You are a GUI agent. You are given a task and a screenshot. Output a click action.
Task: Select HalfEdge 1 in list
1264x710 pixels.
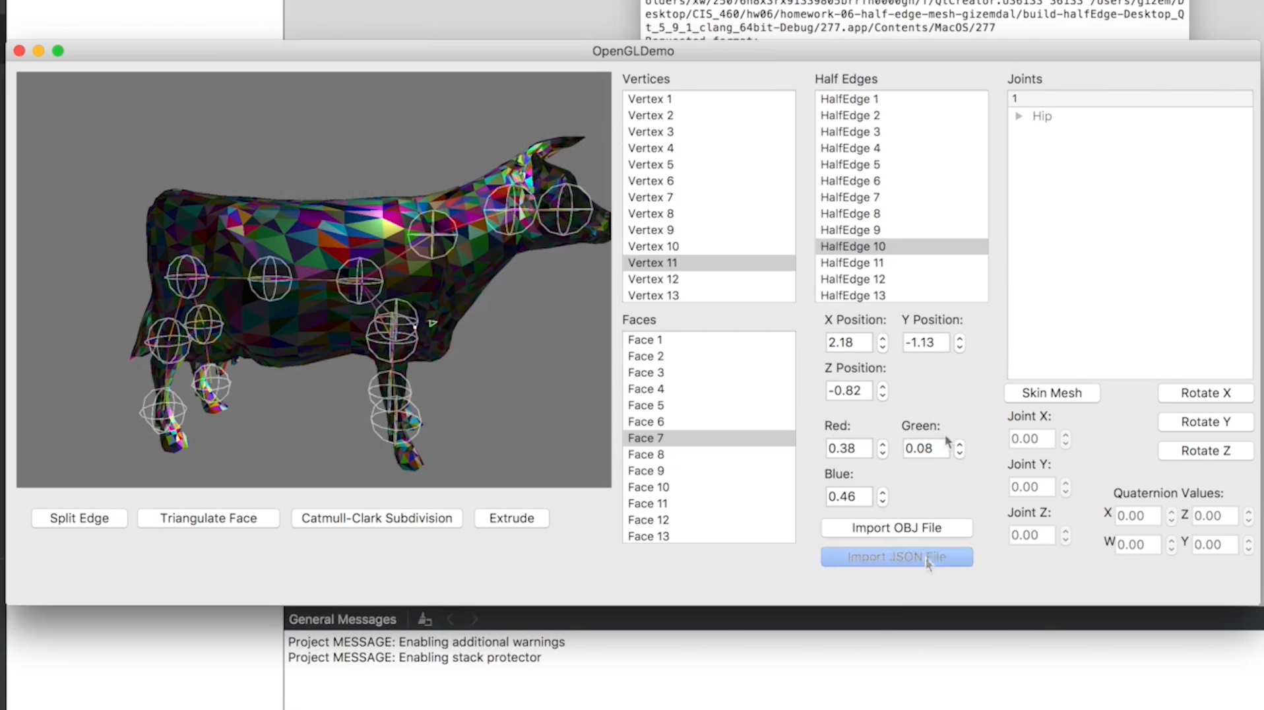click(901, 99)
